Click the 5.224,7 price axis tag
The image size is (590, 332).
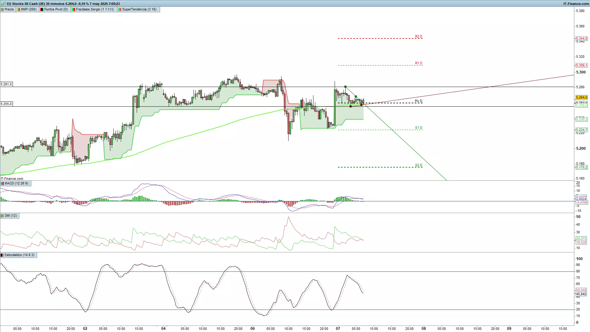[581, 130]
